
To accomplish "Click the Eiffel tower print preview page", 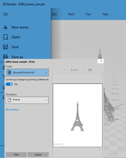I will coord(78,115).
